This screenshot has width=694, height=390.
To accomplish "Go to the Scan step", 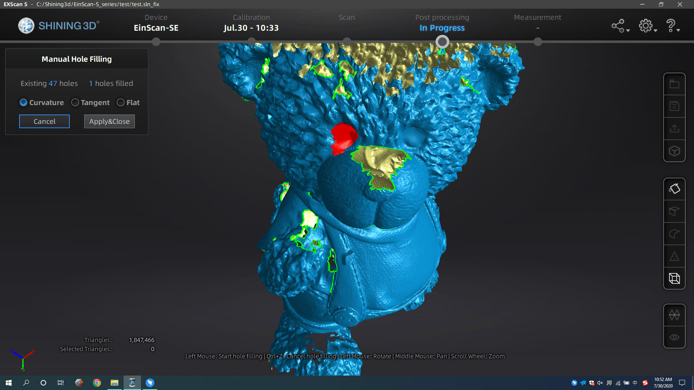I will (347, 17).
